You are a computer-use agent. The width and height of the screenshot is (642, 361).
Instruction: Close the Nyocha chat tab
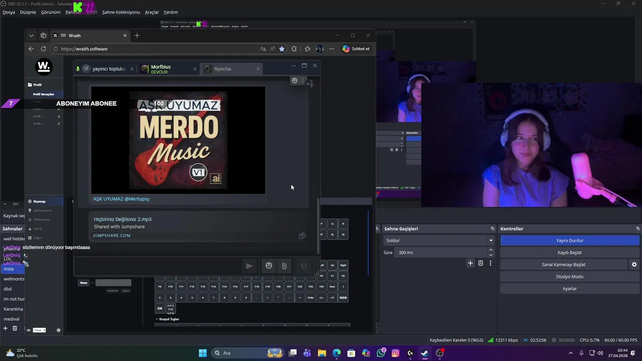pyautogui.click(x=258, y=69)
